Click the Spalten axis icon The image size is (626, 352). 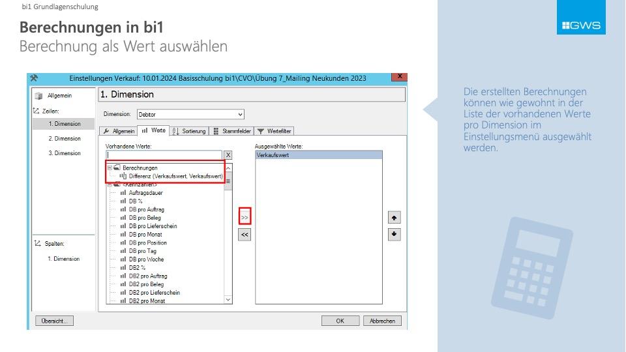point(38,243)
